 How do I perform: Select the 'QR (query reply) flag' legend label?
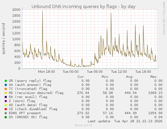coord(30,81)
